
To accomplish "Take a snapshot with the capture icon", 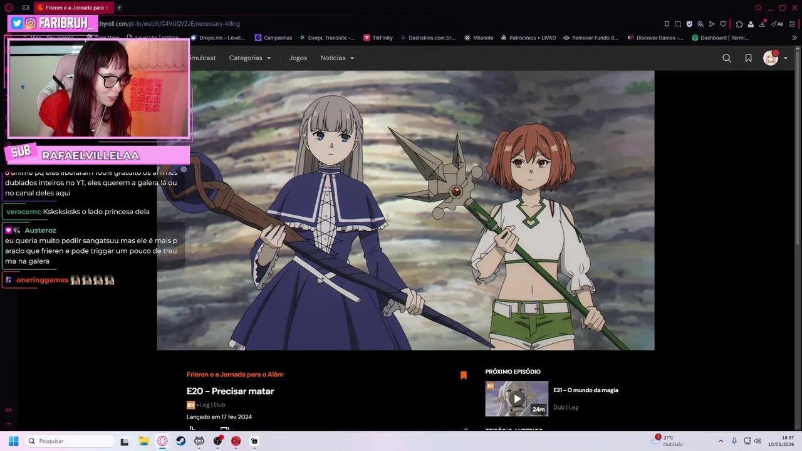I will pos(678,24).
